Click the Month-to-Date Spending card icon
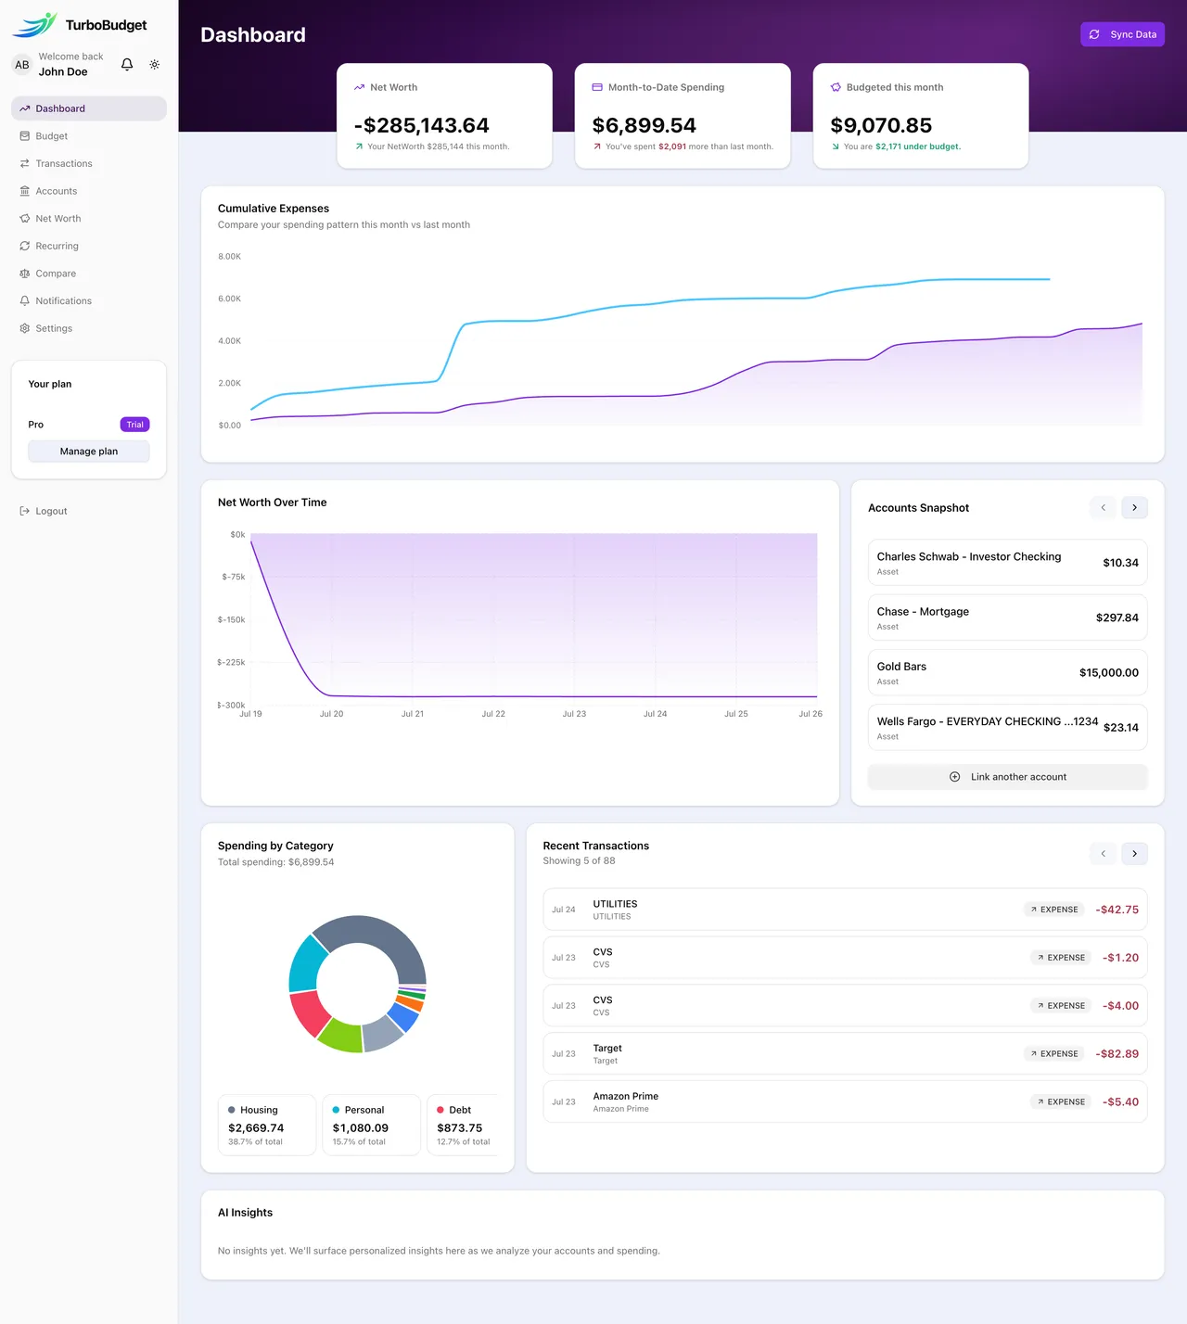The width and height of the screenshot is (1187, 1324). [597, 87]
